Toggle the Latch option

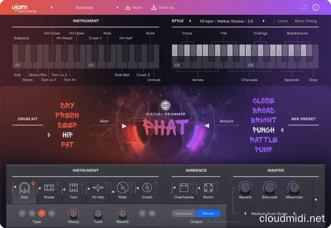point(280,21)
